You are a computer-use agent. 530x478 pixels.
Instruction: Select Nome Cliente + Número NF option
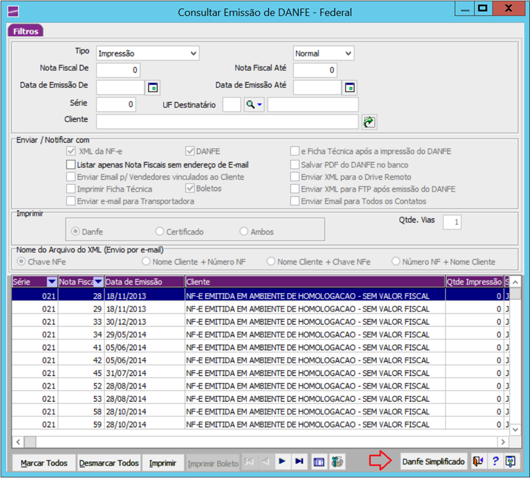146,262
